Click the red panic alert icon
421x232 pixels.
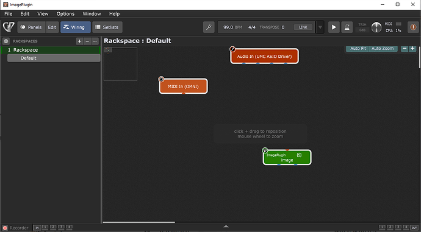(x=413, y=27)
